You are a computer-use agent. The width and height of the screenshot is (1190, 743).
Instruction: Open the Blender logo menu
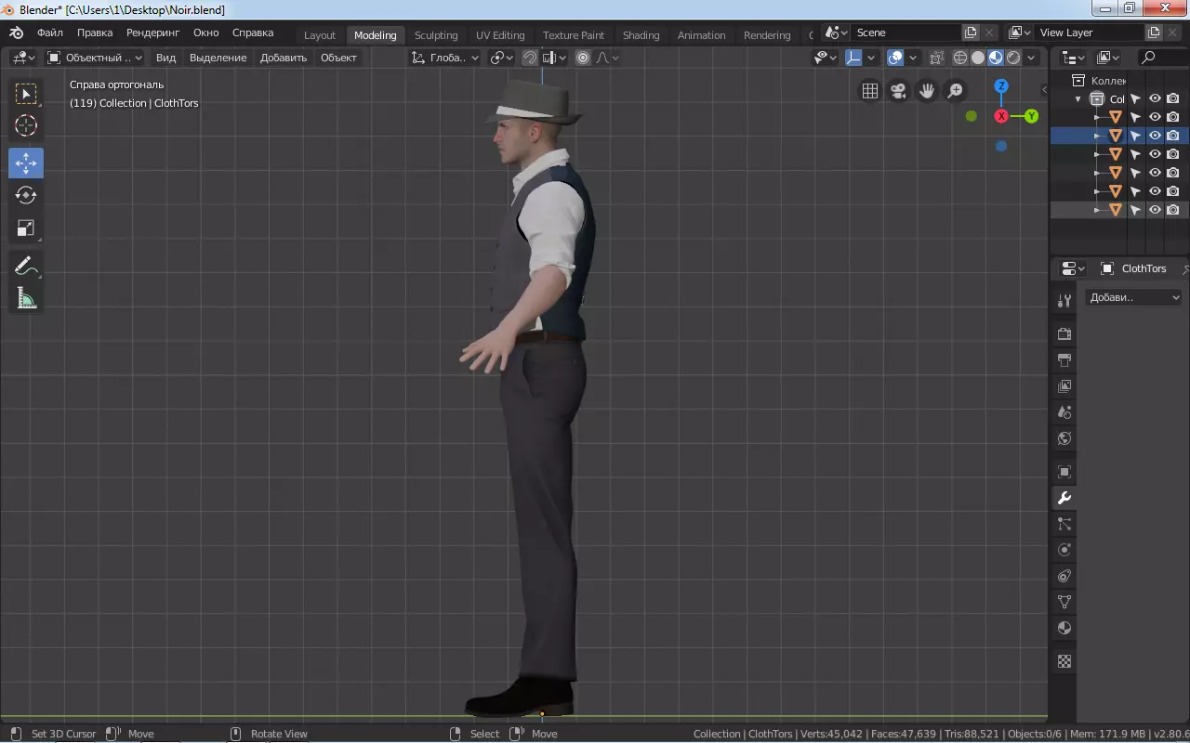tap(17, 33)
